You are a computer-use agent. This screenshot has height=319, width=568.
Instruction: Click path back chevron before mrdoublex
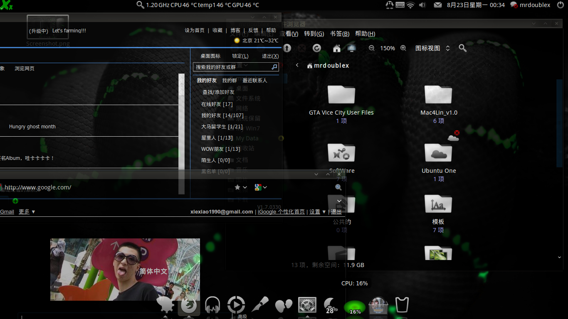(x=297, y=65)
